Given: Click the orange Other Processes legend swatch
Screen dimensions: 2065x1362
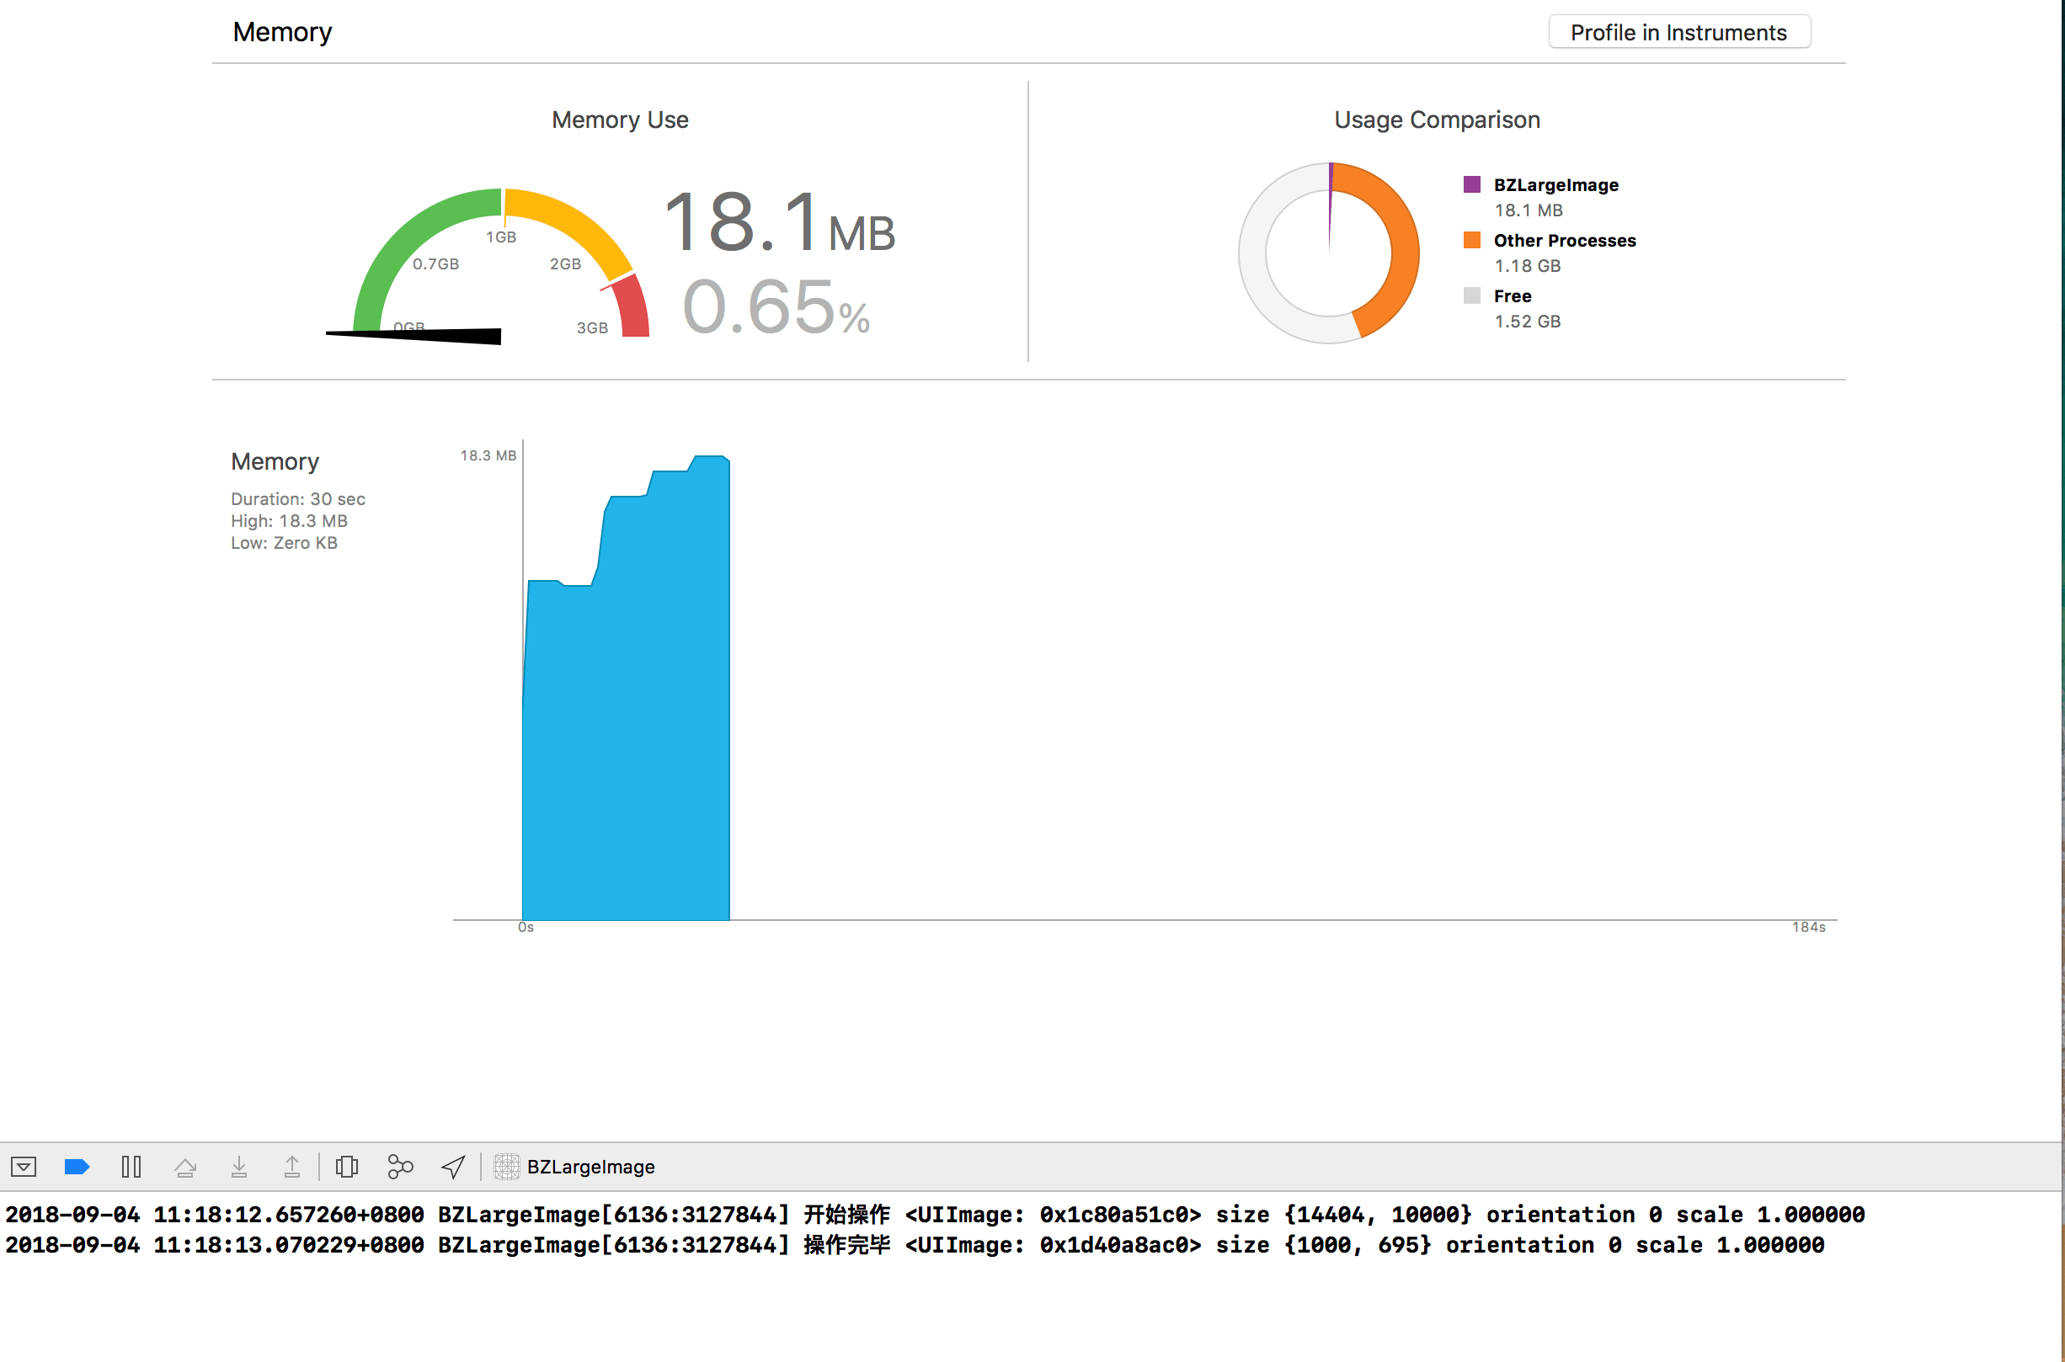Looking at the screenshot, I should pos(1471,240).
